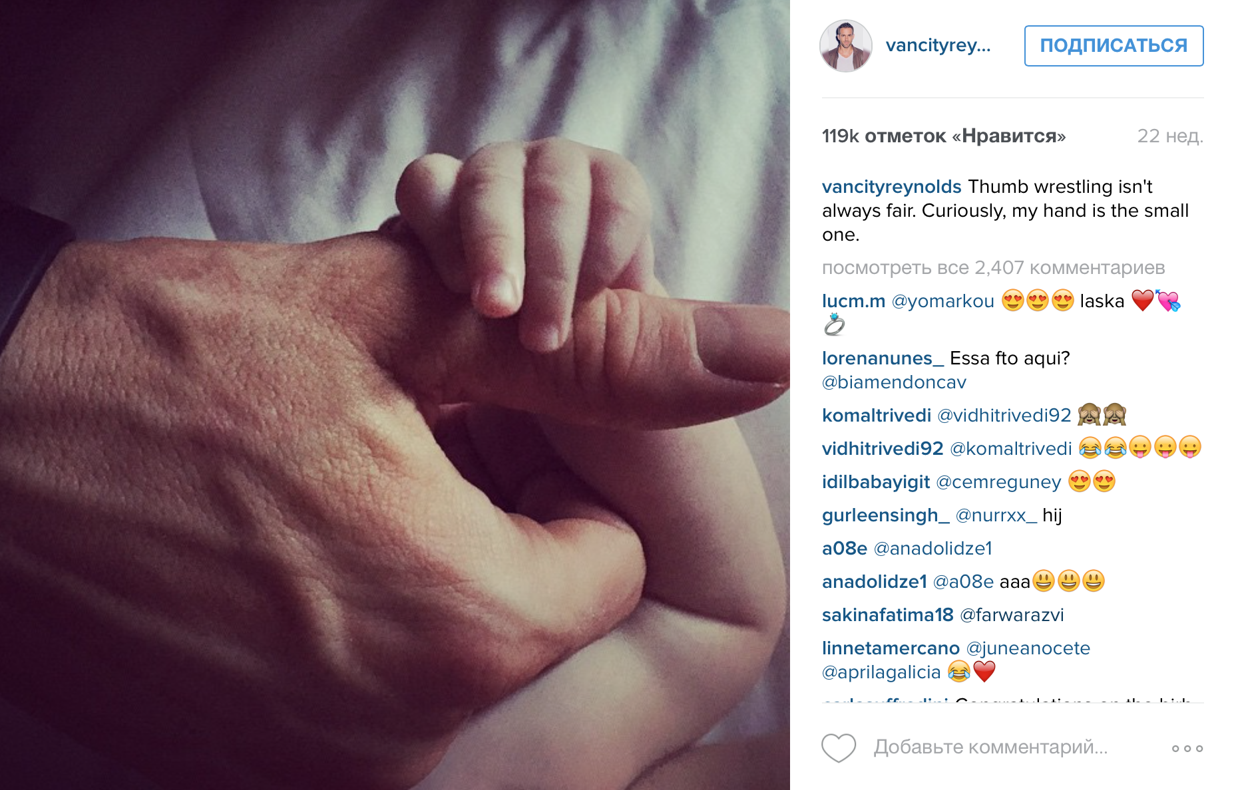Viewport: 1234px width, 790px height.
Task: Expand посмотреть все 2,407 комментариев
Action: tap(993, 267)
